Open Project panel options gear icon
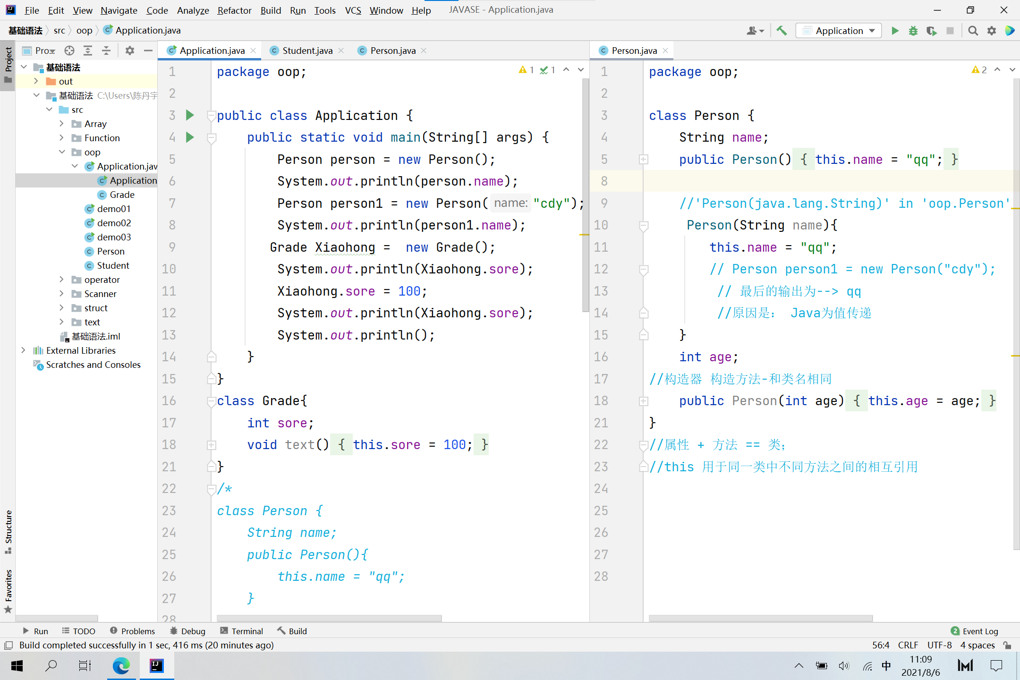 point(129,51)
